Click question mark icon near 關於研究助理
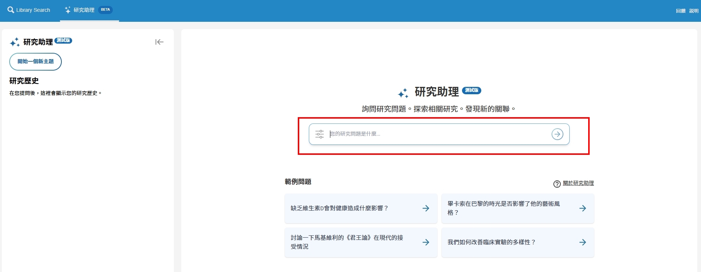701x272 pixels. pyautogui.click(x=557, y=184)
